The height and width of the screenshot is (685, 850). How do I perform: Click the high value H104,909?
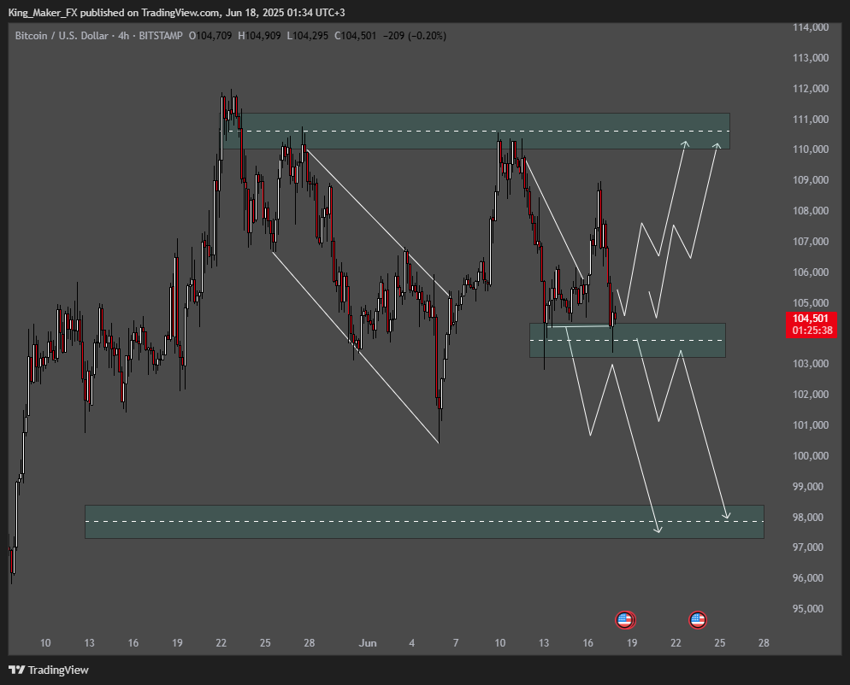(260, 36)
